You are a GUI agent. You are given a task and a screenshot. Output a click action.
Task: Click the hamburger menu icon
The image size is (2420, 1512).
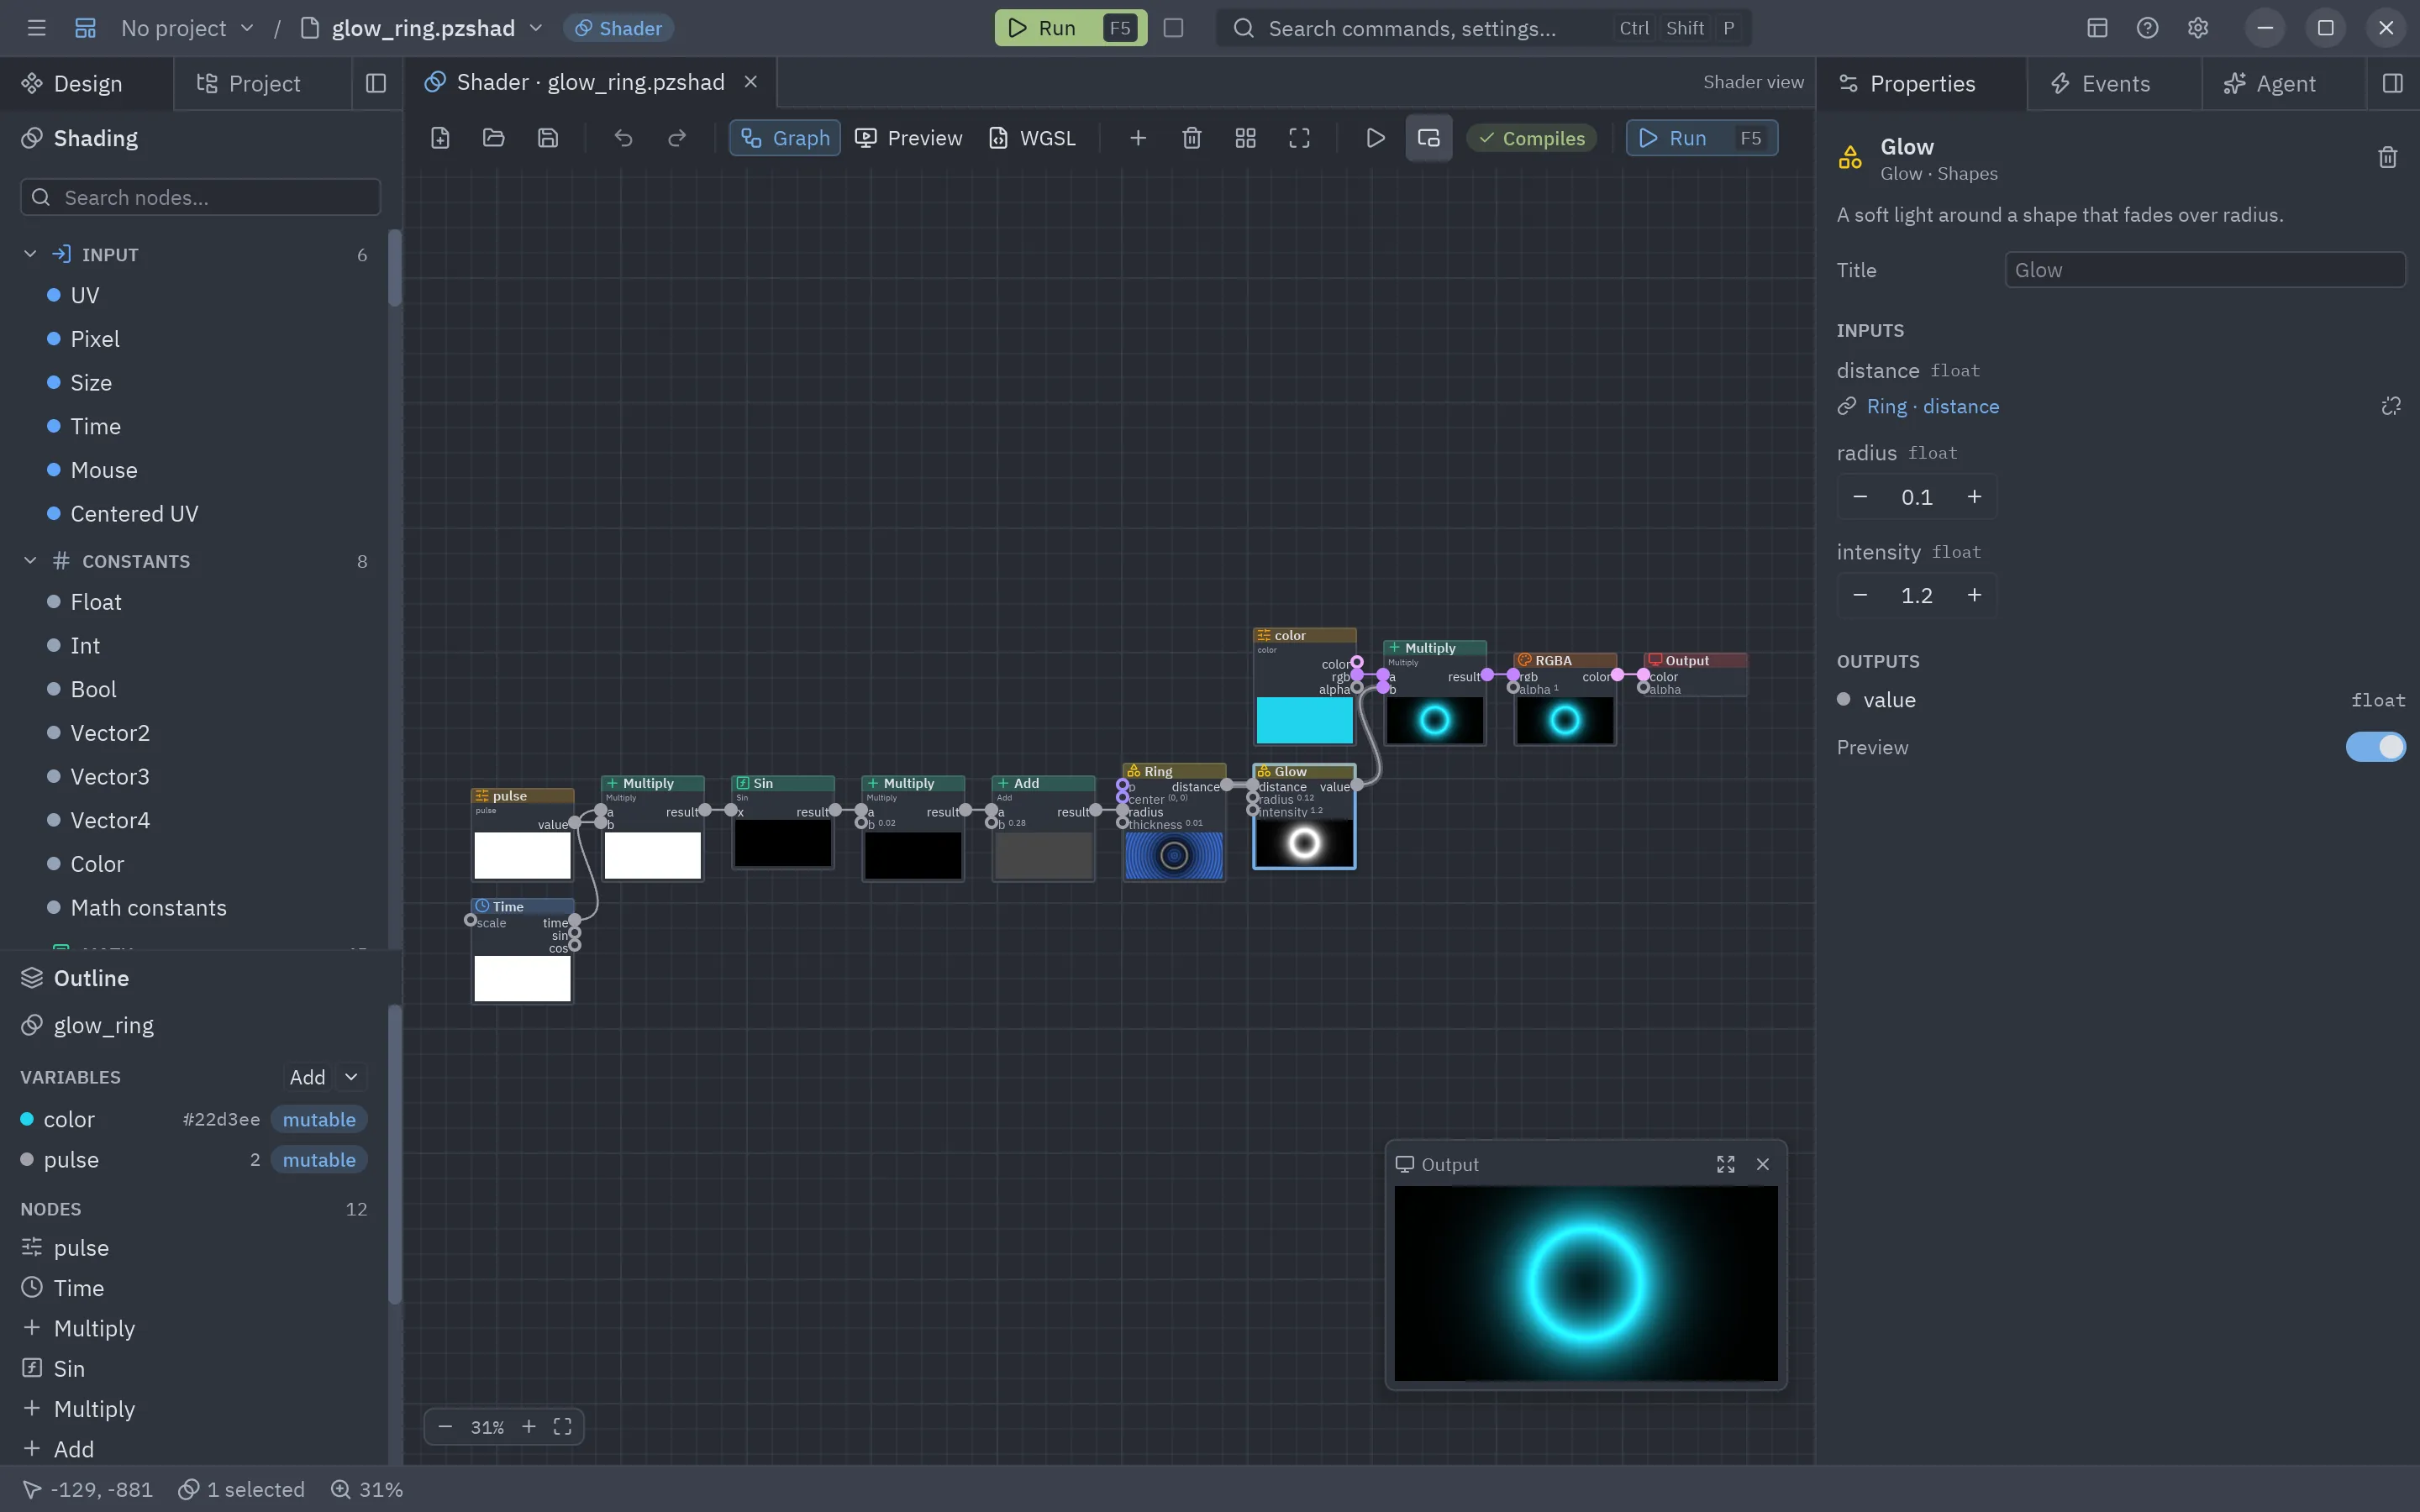[37, 28]
